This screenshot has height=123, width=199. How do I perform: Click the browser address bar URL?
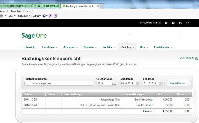point(15,6)
